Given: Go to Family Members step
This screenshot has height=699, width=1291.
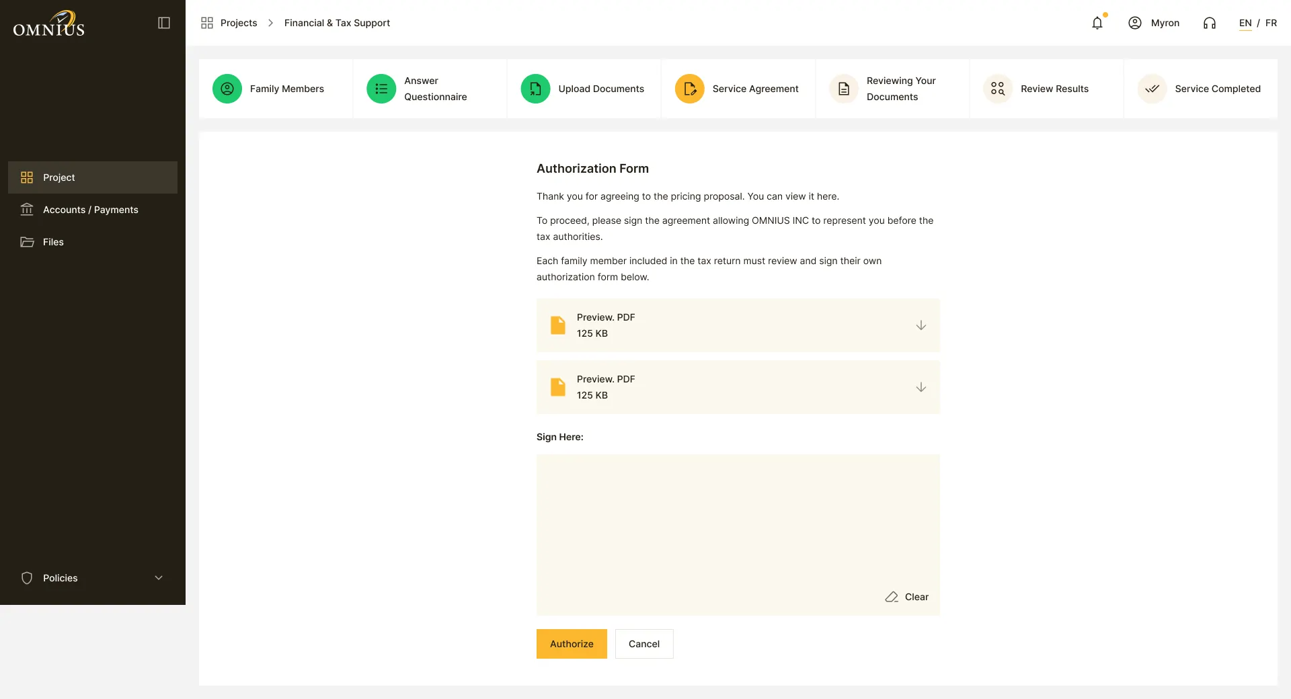Looking at the screenshot, I should 276,89.
